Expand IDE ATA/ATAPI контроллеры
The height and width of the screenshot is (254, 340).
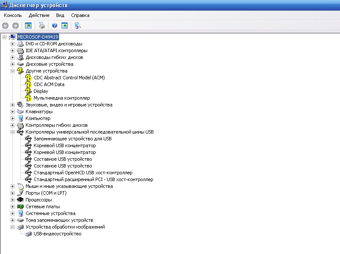coord(13,50)
